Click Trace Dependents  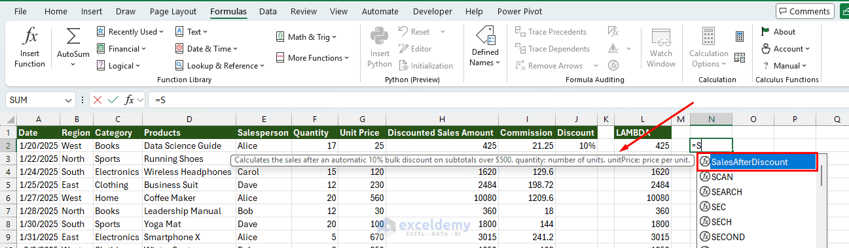(x=552, y=48)
